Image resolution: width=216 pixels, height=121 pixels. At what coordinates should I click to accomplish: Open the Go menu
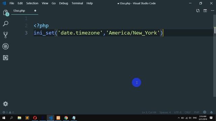(54, 3)
